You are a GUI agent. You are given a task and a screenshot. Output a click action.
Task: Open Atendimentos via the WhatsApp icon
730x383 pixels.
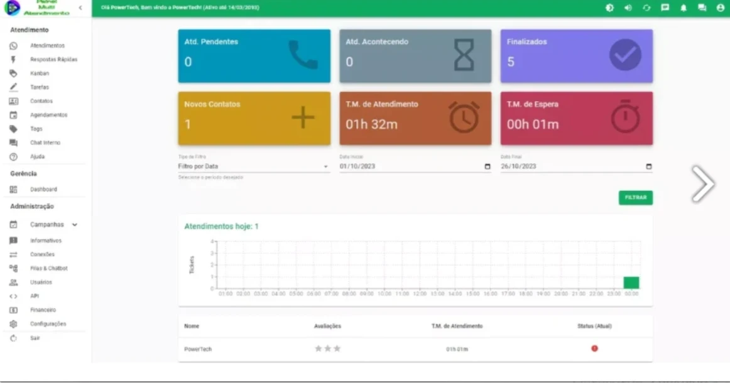[x=13, y=46]
